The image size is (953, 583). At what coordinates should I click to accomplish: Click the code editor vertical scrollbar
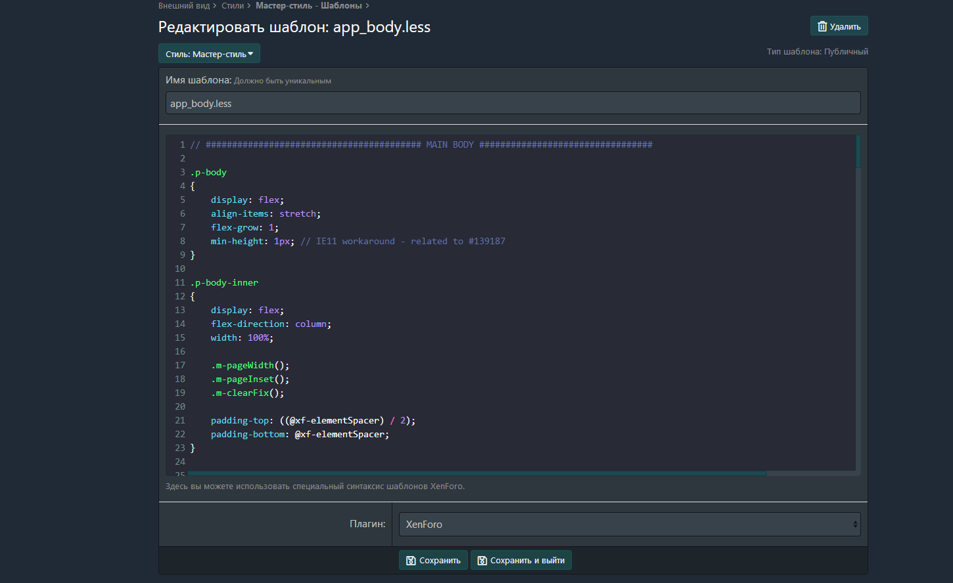[858, 152]
